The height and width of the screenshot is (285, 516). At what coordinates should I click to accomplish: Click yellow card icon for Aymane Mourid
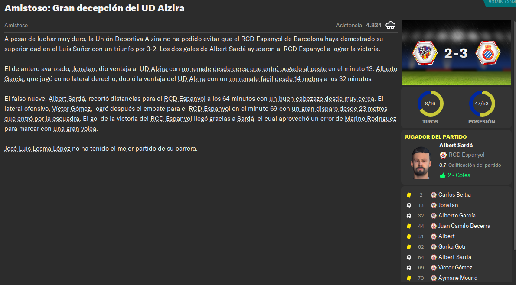coord(409,278)
